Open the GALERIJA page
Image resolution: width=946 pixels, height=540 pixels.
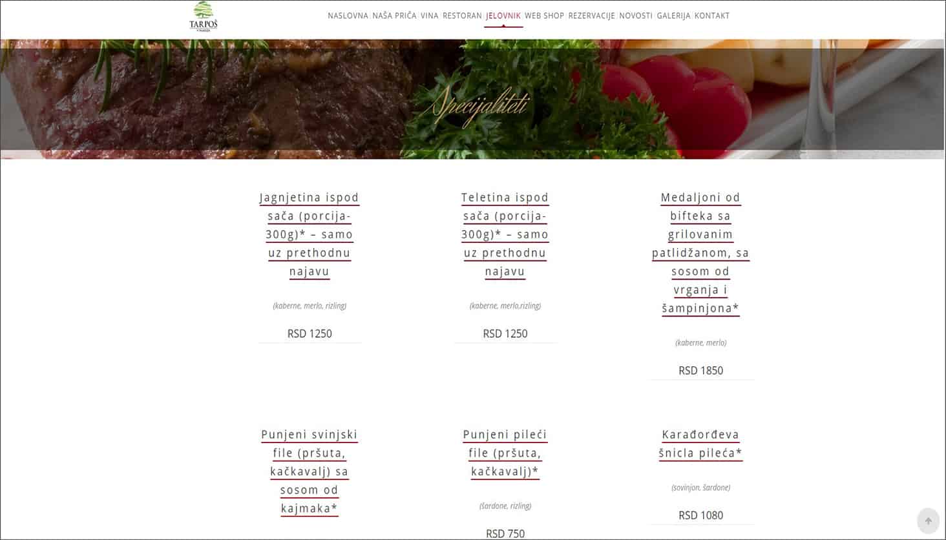673,16
